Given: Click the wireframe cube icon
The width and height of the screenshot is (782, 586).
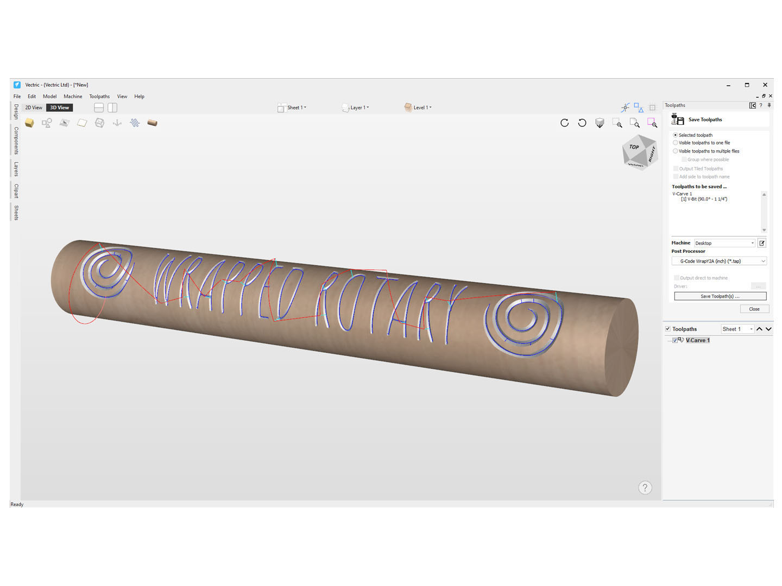Looking at the screenshot, I should coord(99,123).
